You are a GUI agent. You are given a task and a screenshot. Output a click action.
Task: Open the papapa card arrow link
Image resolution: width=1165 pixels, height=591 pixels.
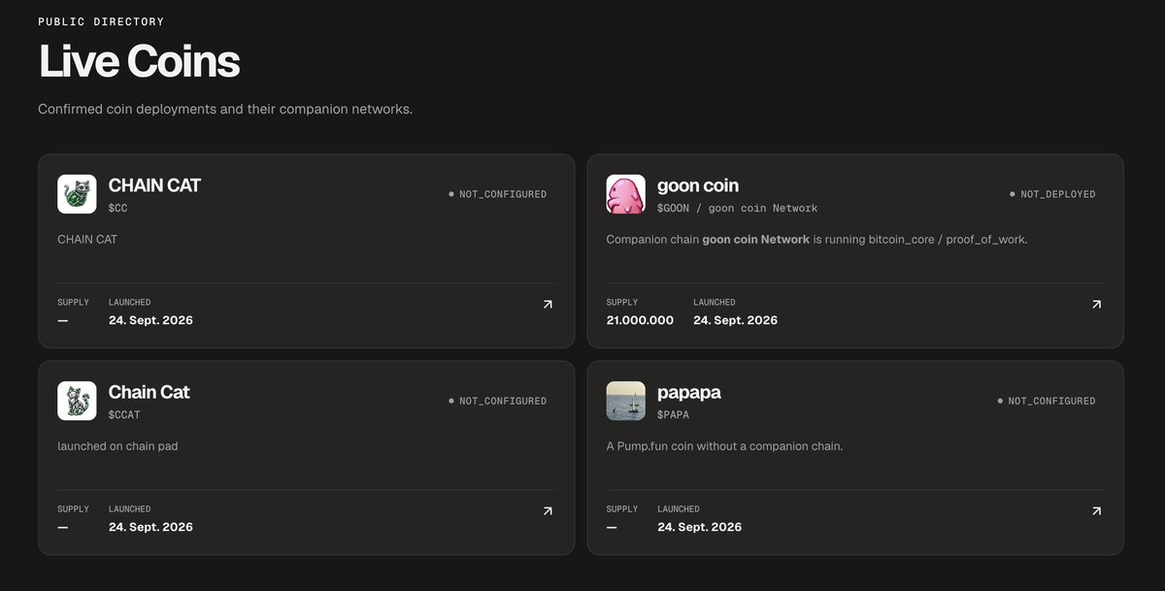point(1096,511)
